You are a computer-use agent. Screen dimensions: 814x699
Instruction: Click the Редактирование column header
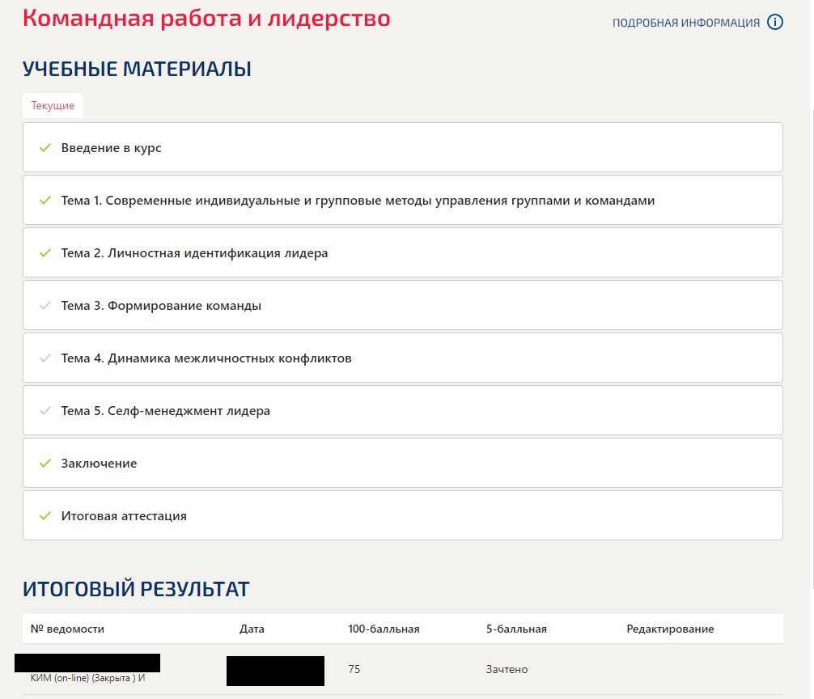click(670, 629)
